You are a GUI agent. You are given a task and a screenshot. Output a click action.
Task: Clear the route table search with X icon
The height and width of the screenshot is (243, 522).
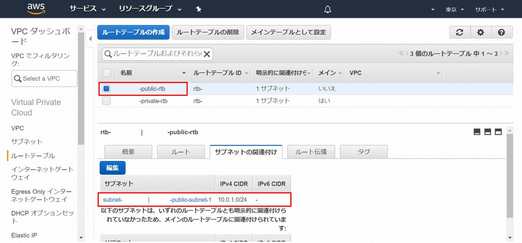pyautogui.click(x=207, y=54)
